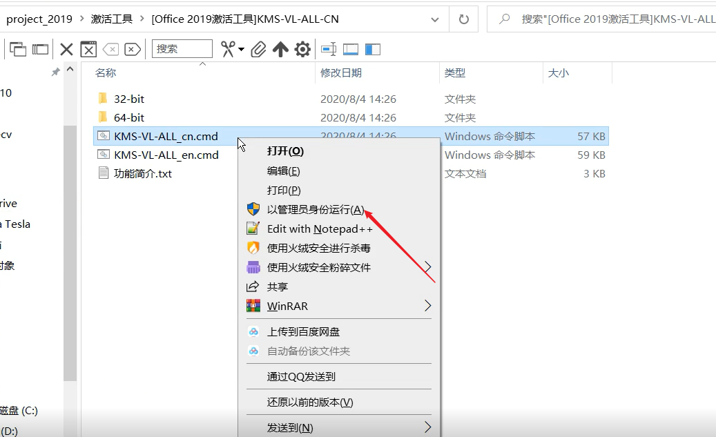Click the 64-bit folder icon
716x437 pixels.
click(x=103, y=117)
